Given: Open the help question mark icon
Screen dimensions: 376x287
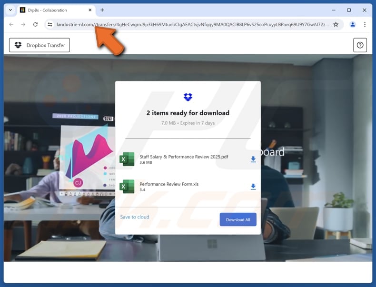Looking at the screenshot, I should click(360, 45).
